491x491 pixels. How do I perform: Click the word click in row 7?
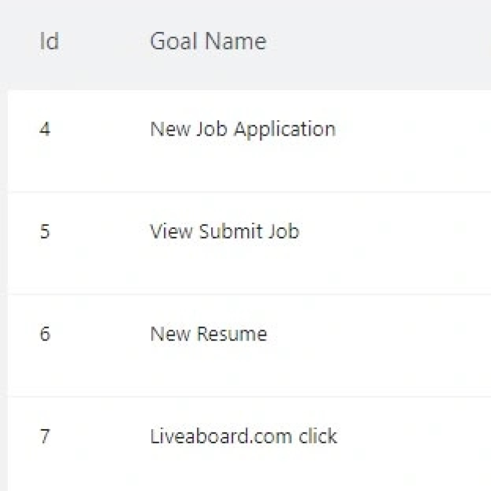point(318,436)
